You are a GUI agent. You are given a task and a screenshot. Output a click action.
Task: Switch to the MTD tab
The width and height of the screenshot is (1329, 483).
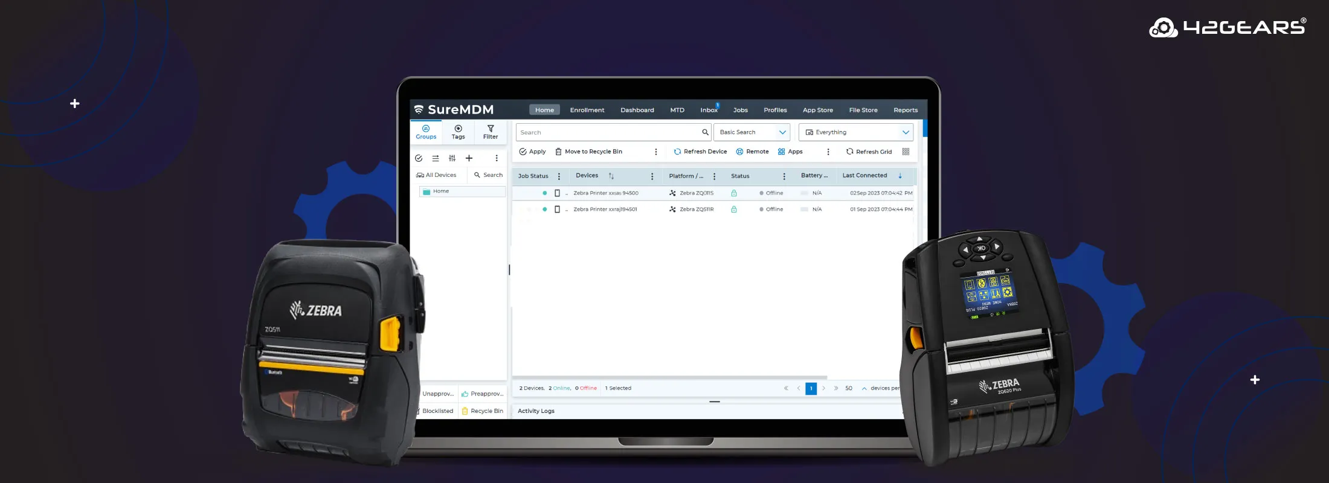click(677, 110)
